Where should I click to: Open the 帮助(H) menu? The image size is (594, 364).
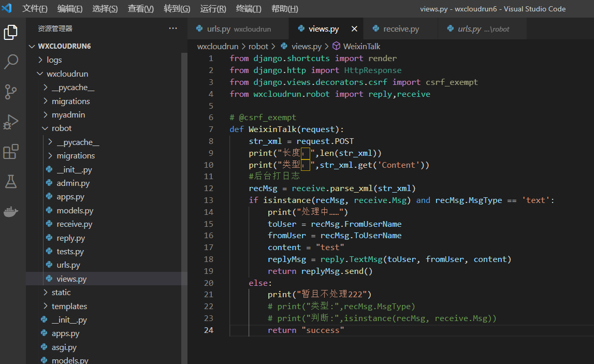point(284,9)
